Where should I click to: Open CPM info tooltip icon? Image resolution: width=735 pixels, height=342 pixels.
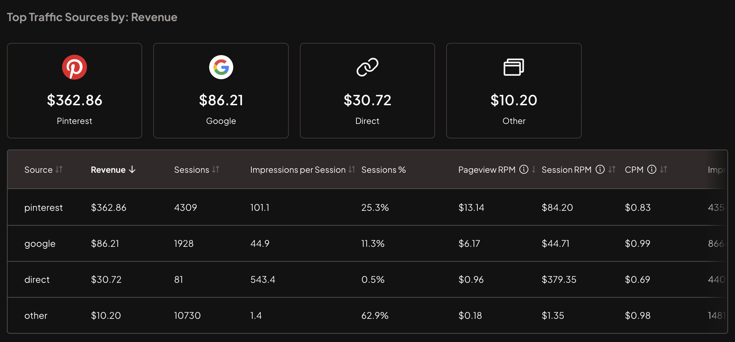pyautogui.click(x=651, y=169)
